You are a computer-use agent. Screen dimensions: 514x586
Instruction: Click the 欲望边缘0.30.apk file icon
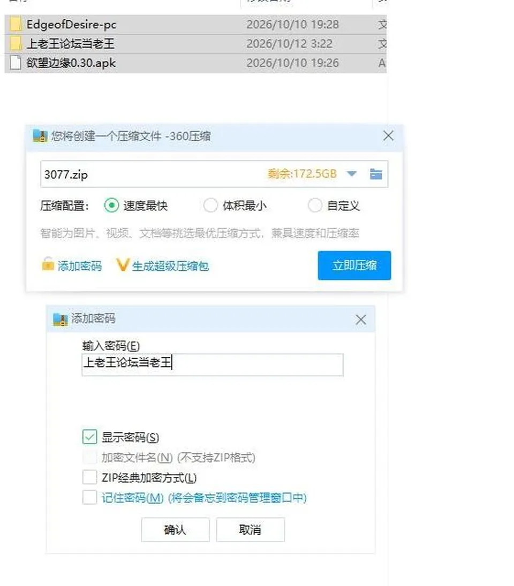(16, 63)
